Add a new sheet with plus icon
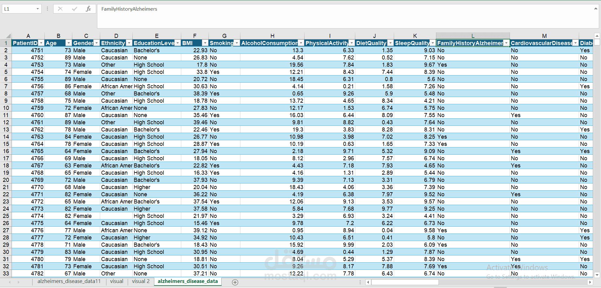 [235, 282]
